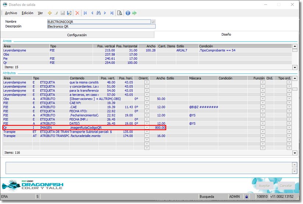Select the Pie row in Areas grid
The width and height of the screenshot is (303, 204).
[x=147, y=58]
